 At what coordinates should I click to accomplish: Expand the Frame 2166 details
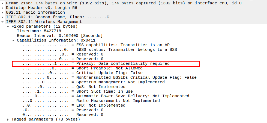click(x=3, y=3)
